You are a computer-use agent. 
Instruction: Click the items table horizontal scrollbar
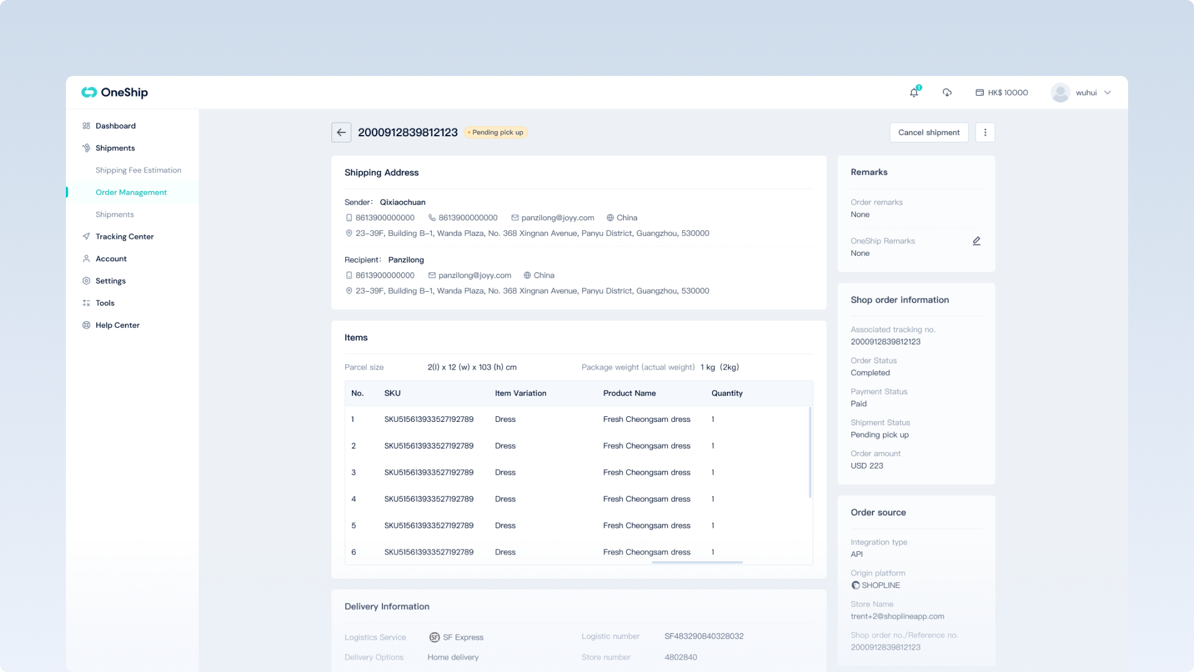tap(696, 562)
